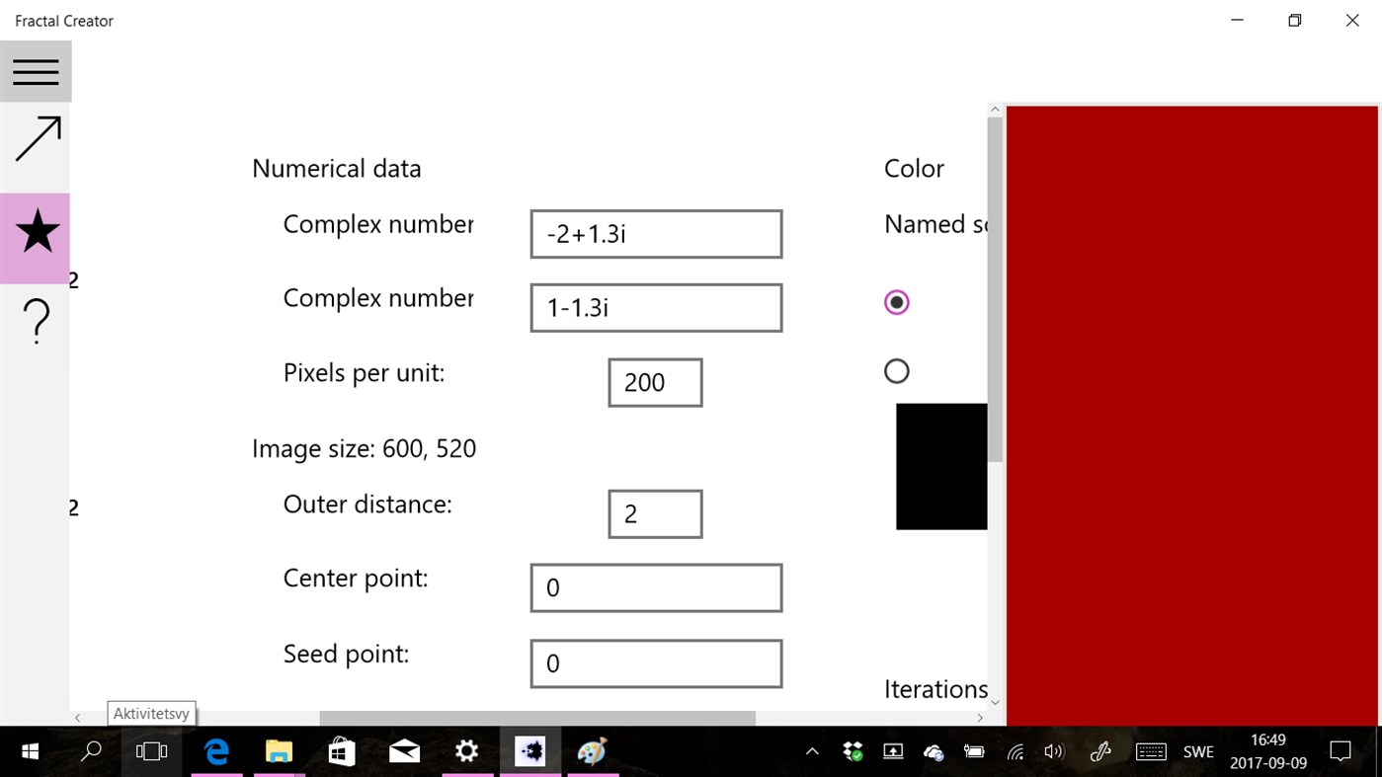This screenshot has width=1382, height=777.
Task: Open the Mail app from the taskbar
Action: click(404, 750)
